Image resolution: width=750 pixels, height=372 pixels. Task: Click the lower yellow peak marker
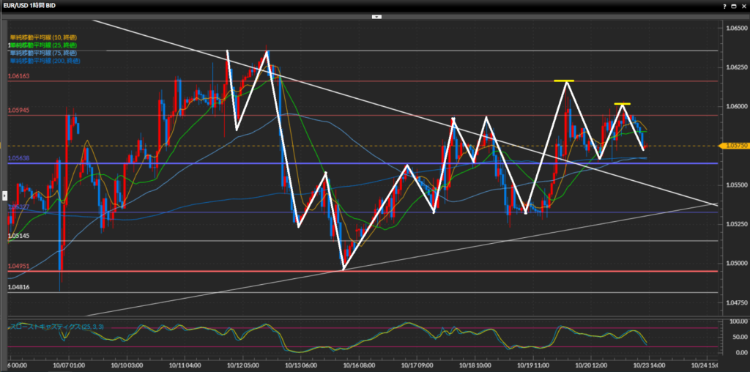[x=622, y=104]
